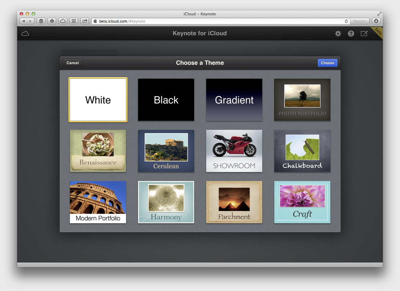Open help via the question mark icon
This screenshot has width=400, height=291.
click(x=351, y=33)
